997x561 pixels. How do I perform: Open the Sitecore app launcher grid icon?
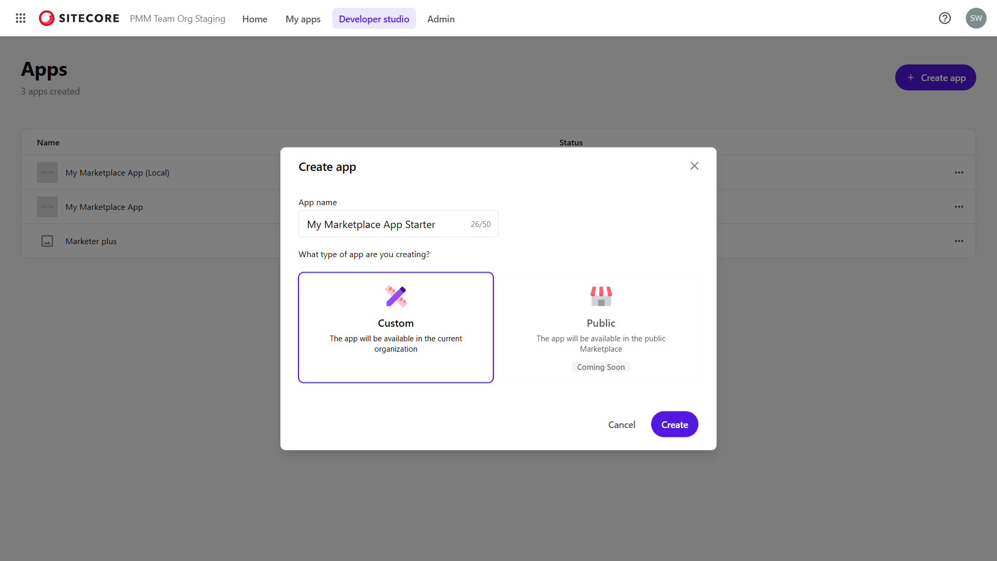point(21,18)
